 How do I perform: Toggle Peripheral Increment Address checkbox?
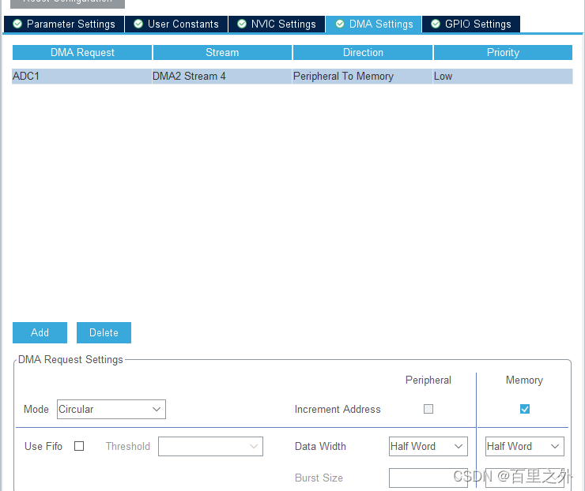[428, 409]
